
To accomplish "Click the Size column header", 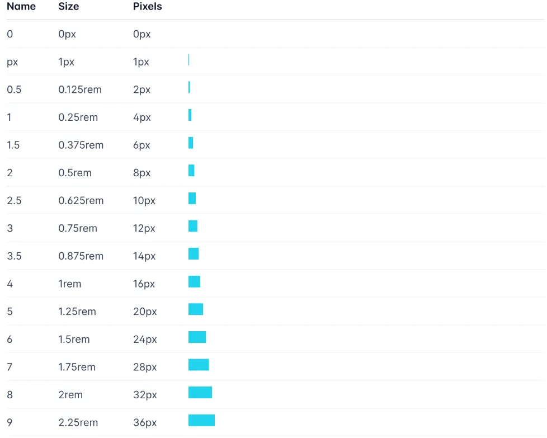I will pyautogui.click(x=69, y=7).
